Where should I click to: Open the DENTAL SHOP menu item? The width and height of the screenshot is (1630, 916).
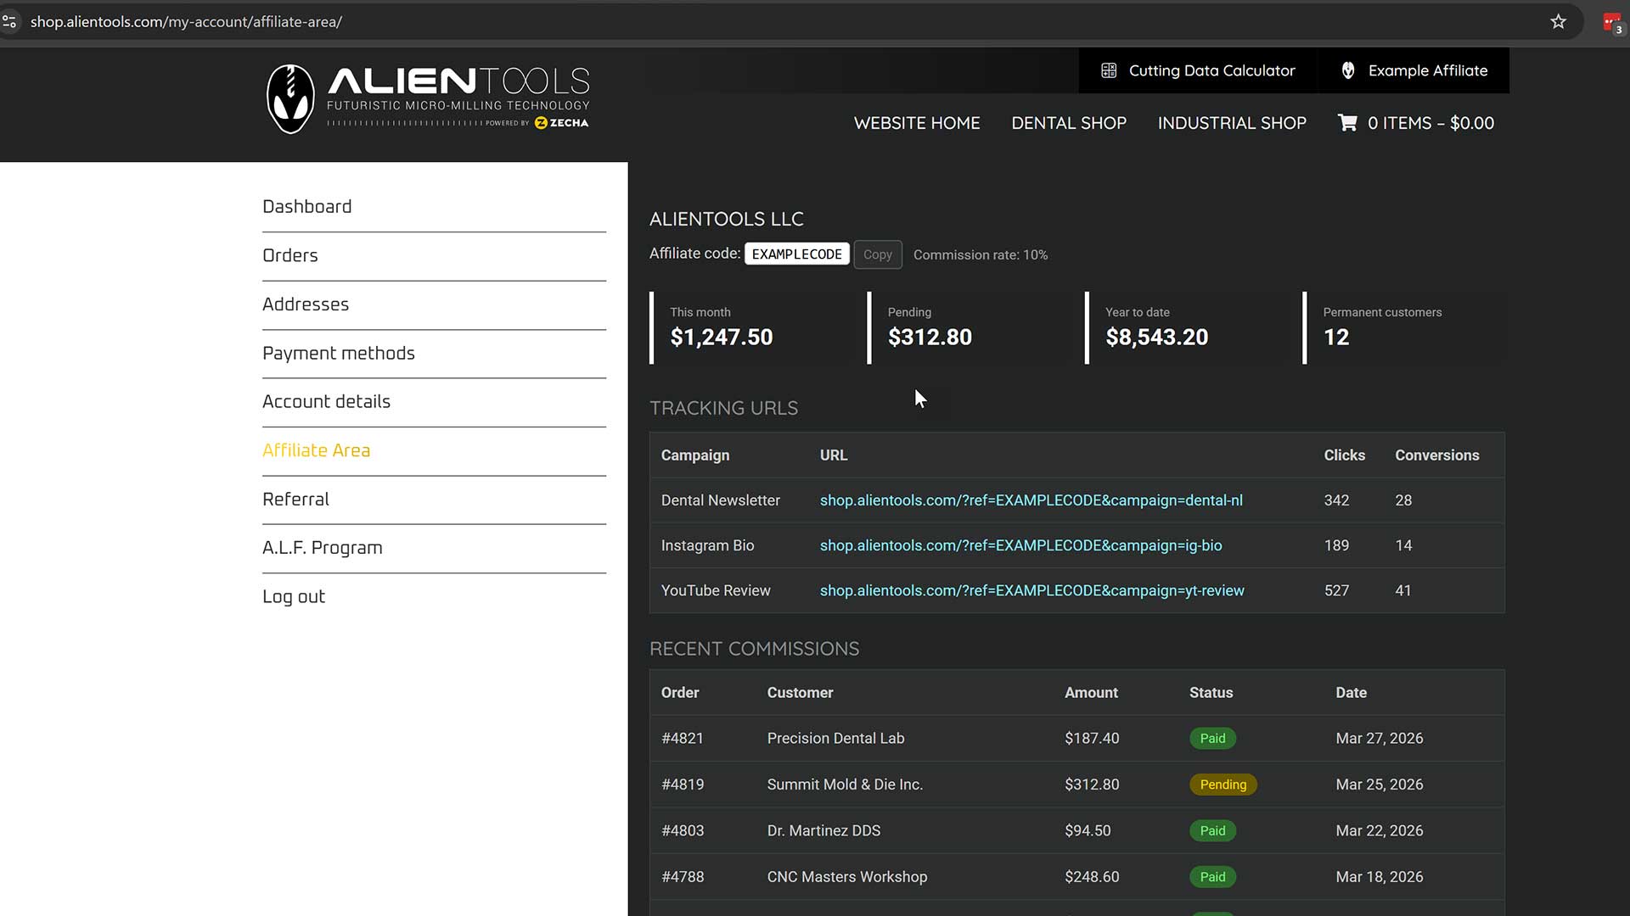(x=1069, y=123)
